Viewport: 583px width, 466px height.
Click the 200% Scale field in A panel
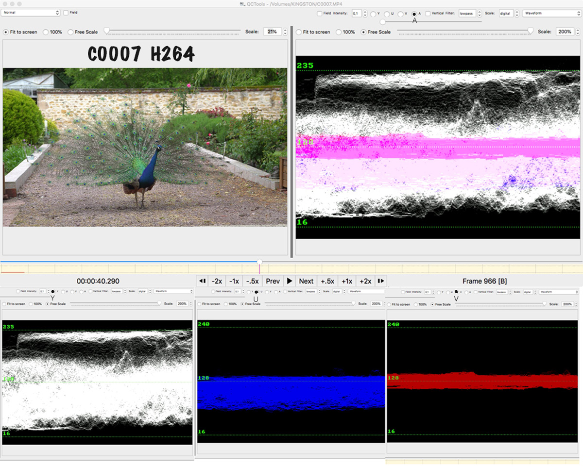(565, 32)
